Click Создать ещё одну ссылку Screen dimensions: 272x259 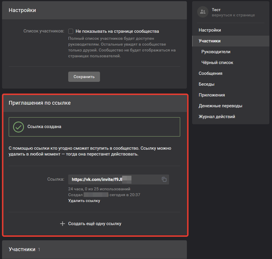(x=94, y=224)
